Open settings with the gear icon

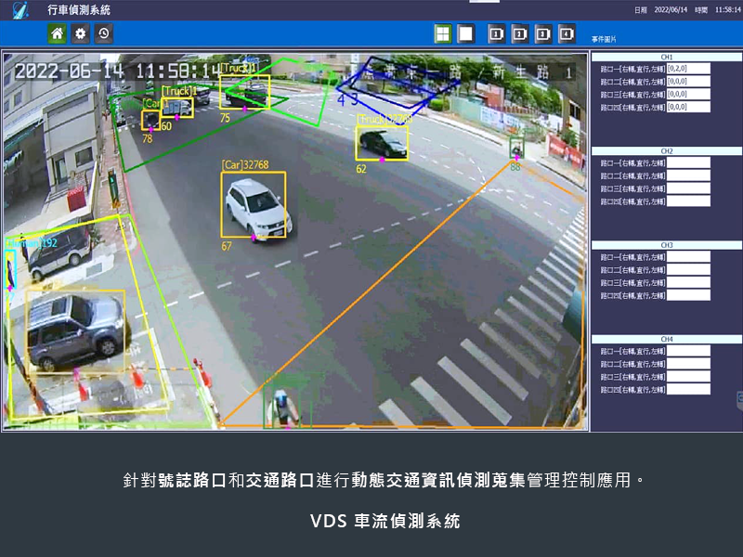[x=81, y=33]
